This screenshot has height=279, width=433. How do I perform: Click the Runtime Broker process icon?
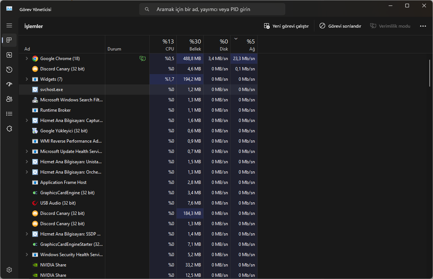click(35, 110)
